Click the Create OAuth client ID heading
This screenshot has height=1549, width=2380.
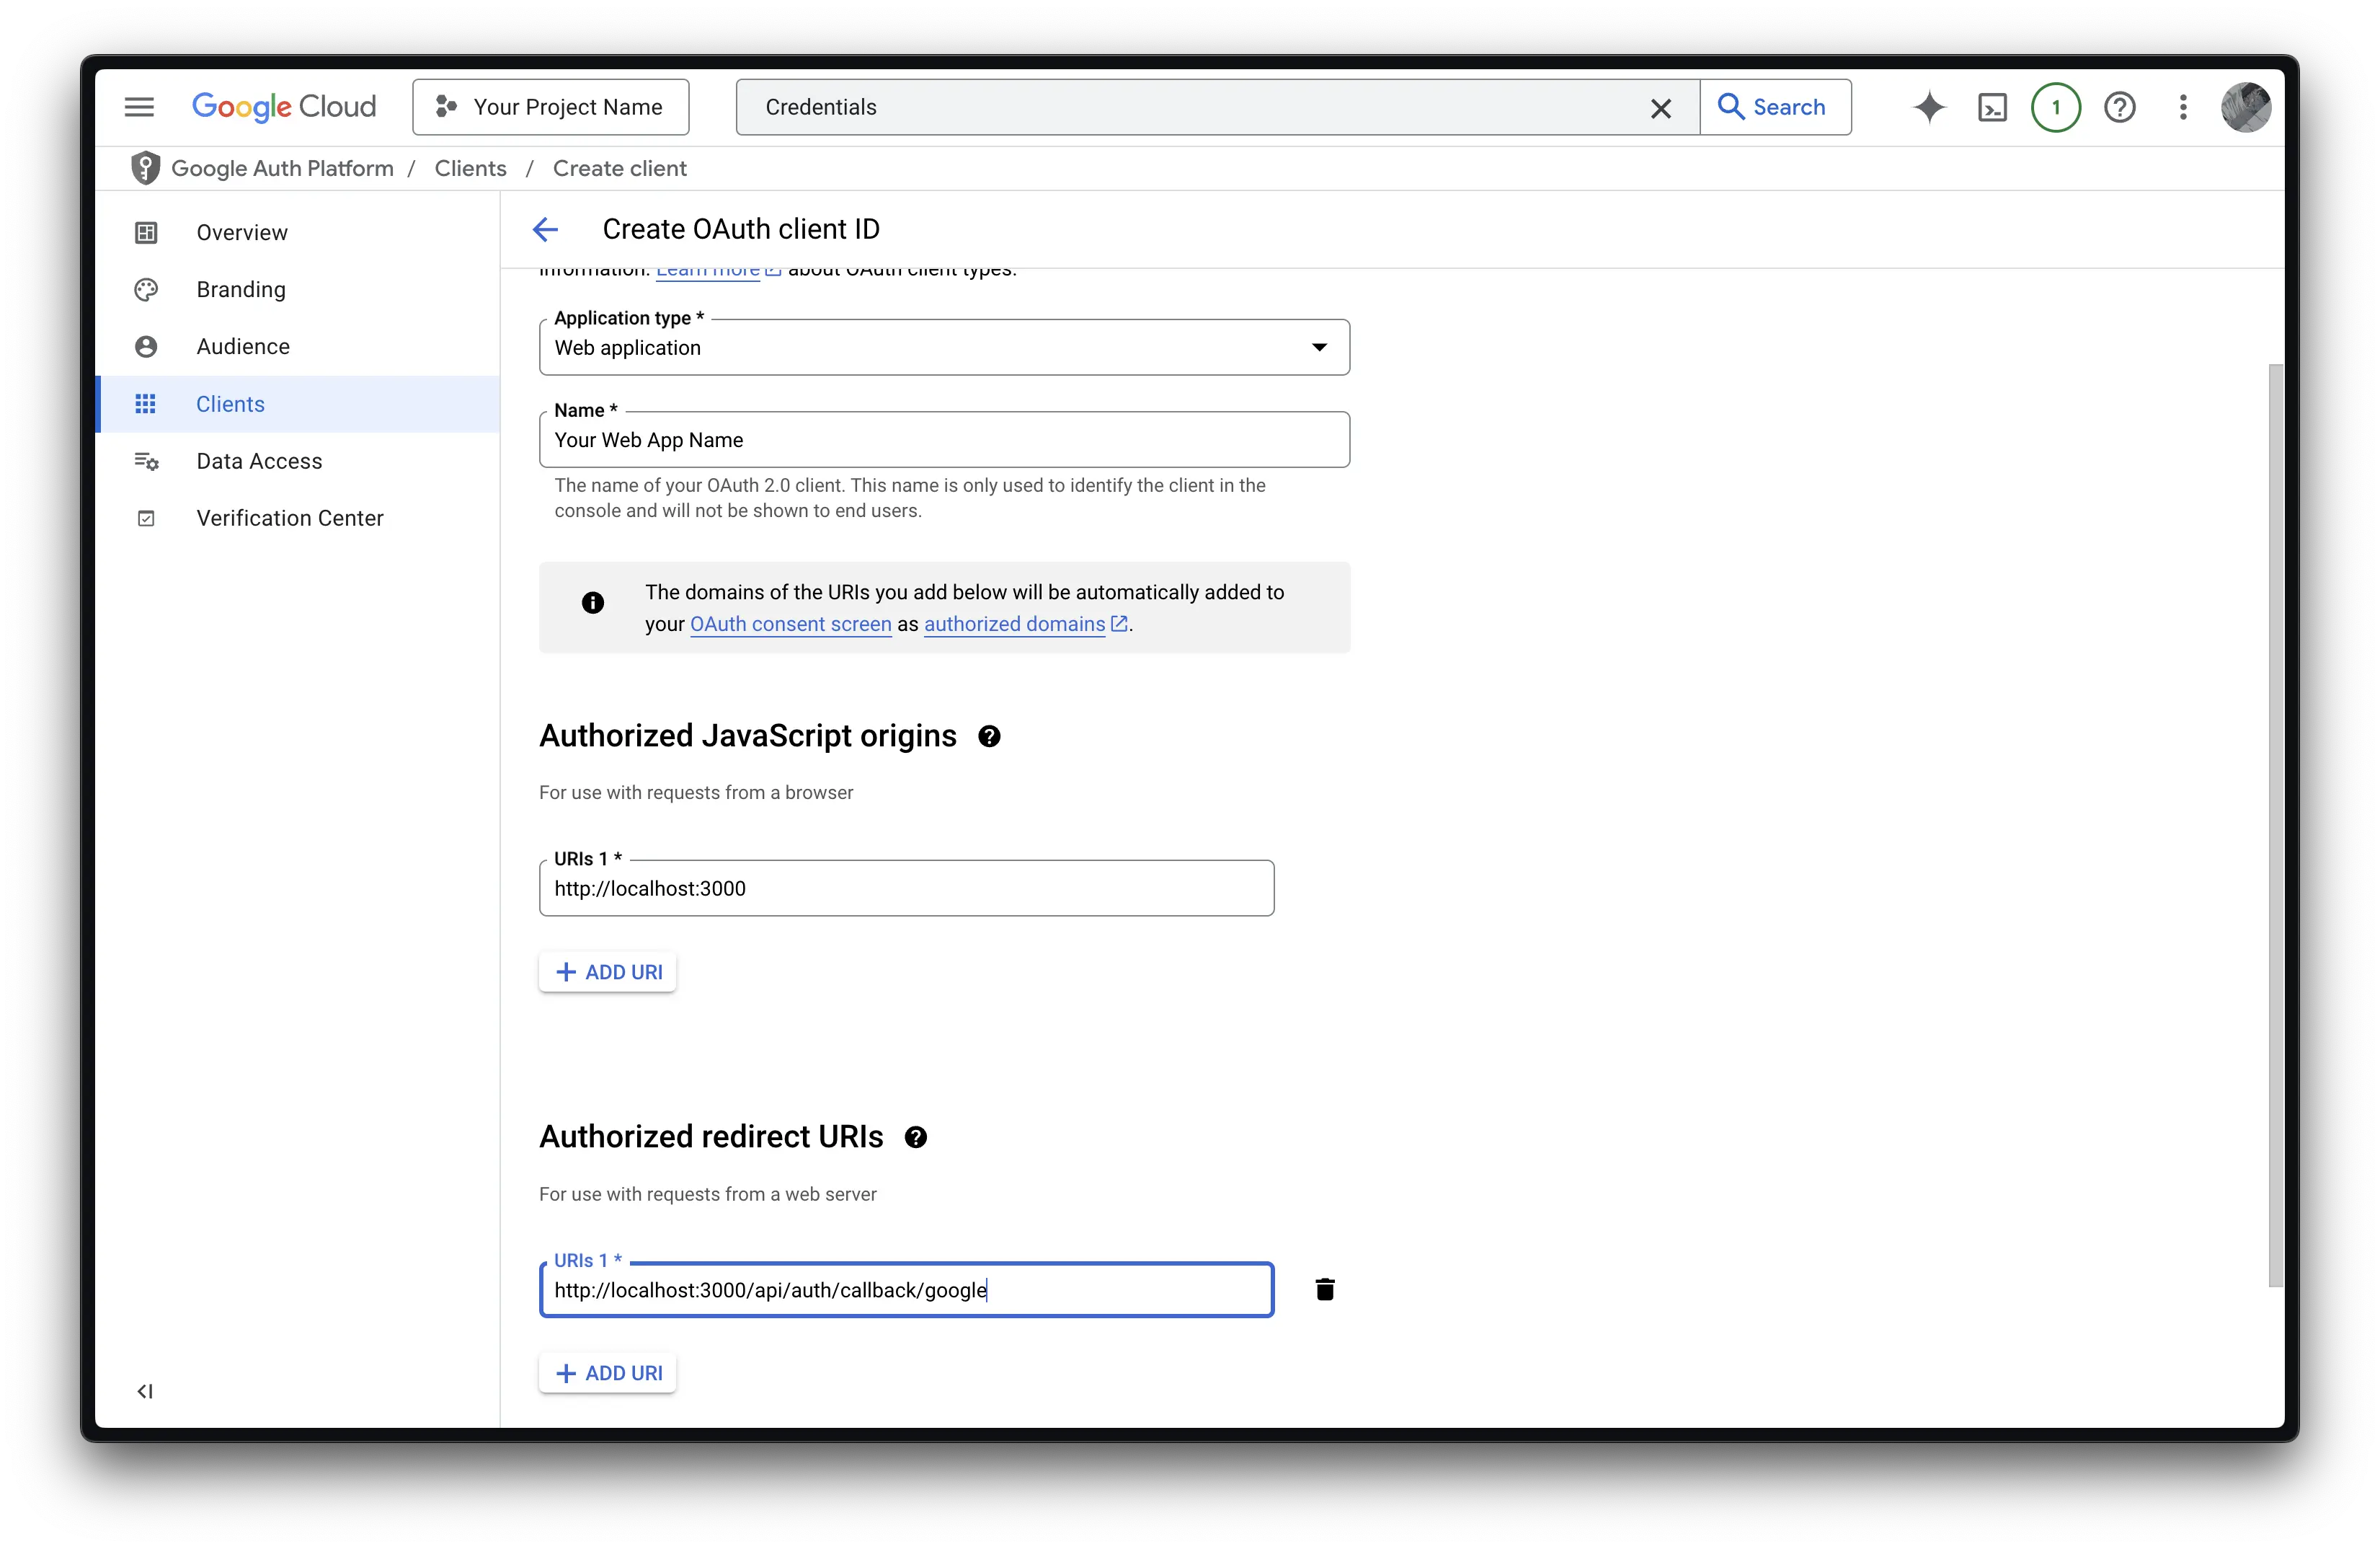[x=741, y=229]
